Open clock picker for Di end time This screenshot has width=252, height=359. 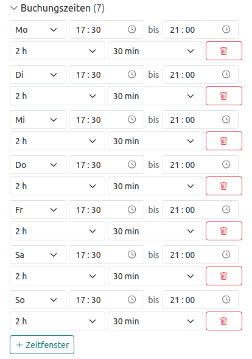(x=226, y=74)
